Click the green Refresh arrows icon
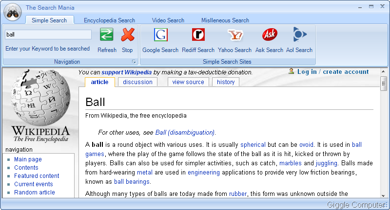The width and height of the screenshot is (390, 210). (107, 34)
